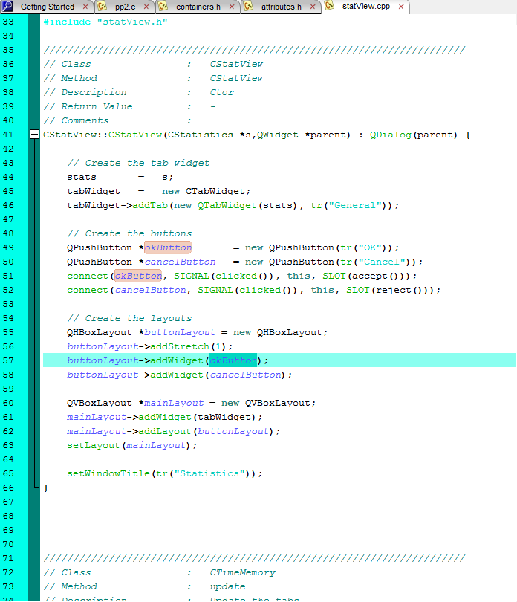
Task: Collapse the CStatView constructor fold marker
Action: (x=34, y=135)
